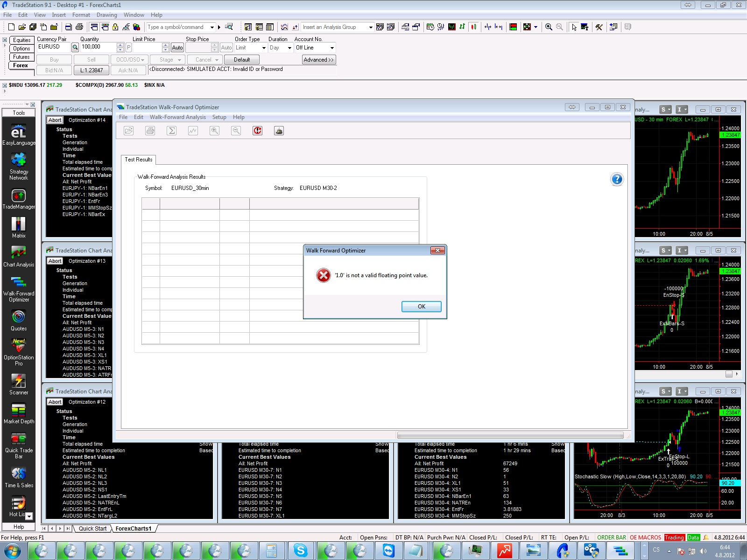Click the currency pair lookup magnifier
This screenshot has width=747, height=560.
(x=75, y=47)
